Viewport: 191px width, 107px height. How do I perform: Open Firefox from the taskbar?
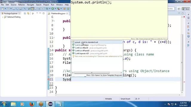(x=32, y=104)
